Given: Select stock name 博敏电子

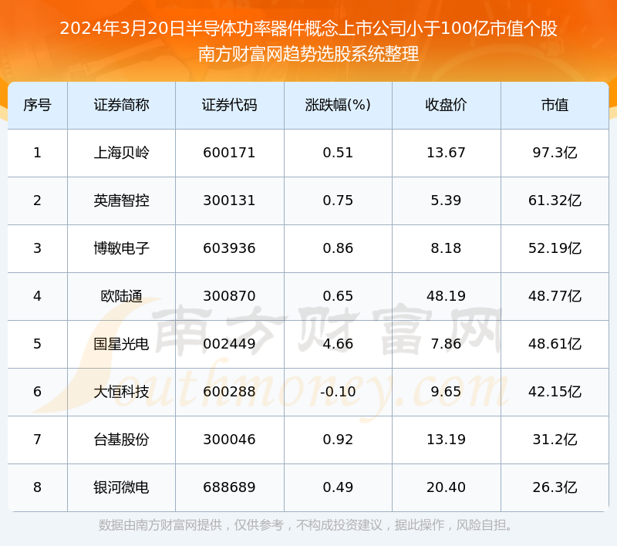Looking at the screenshot, I should (121, 248).
